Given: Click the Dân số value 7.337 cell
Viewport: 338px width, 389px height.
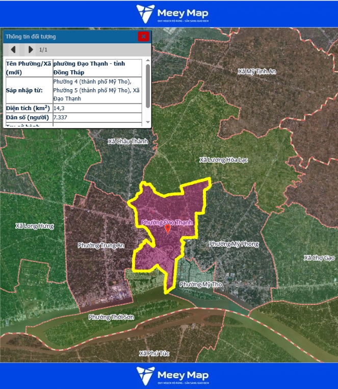Looking at the screenshot, I should pyautogui.click(x=98, y=118).
